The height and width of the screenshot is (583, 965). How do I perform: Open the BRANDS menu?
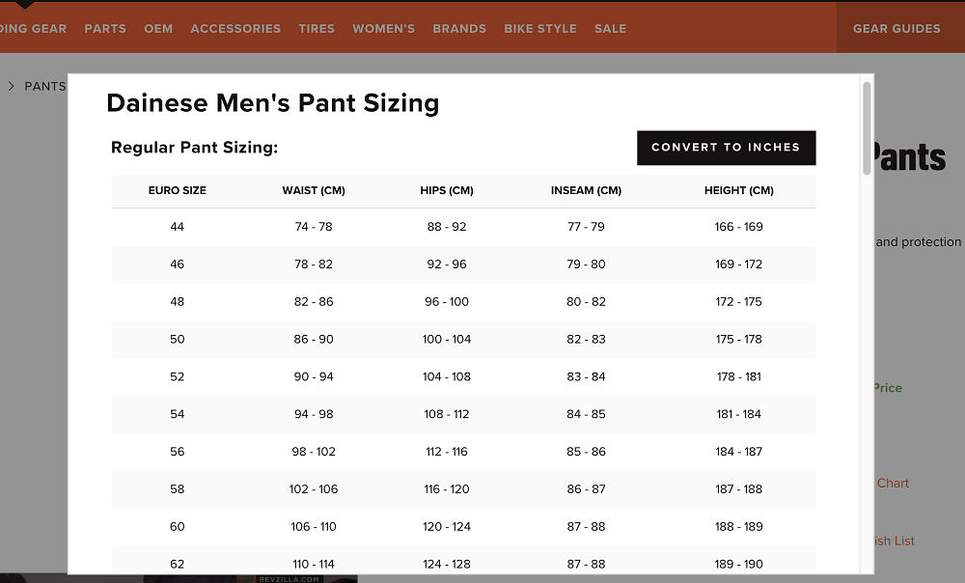coord(459,28)
